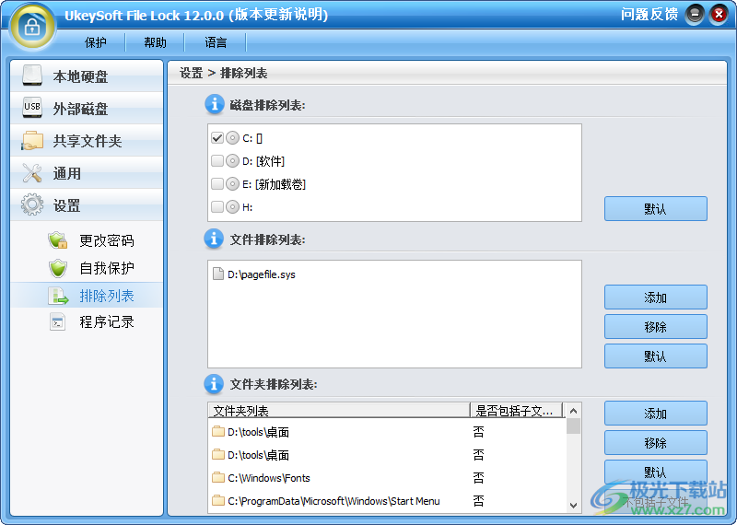Screen dimensions: 737x525
Task: Open the 帮助 menu
Action: click(x=155, y=42)
